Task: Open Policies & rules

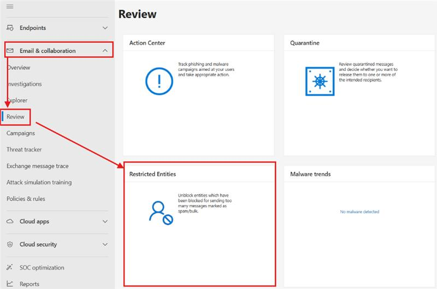Action: [x=26, y=199]
